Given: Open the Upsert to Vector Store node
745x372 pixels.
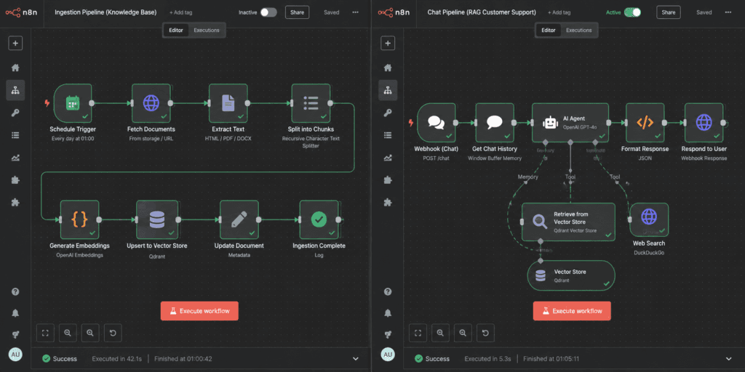Looking at the screenshot, I should [157, 219].
